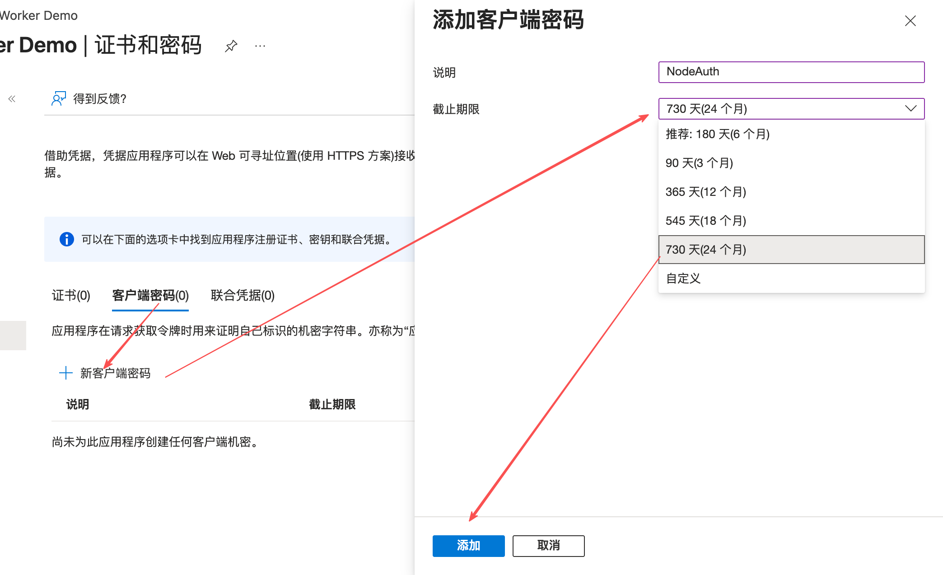
Task: Select 730 天(24 个月) highlighted option
Action: point(705,250)
